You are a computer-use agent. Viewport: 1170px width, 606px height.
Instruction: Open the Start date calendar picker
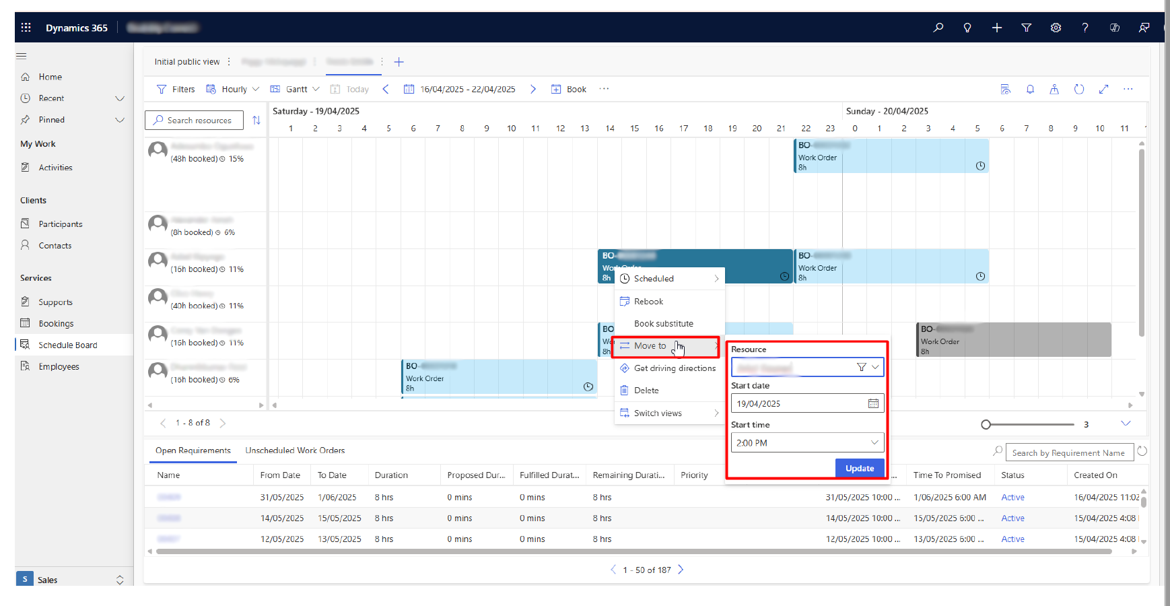click(x=873, y=403)
